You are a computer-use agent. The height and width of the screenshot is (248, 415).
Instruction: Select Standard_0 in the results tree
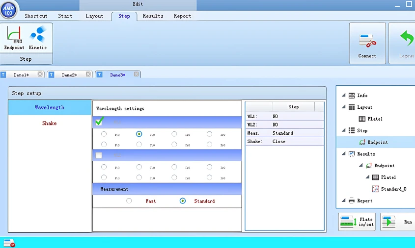pyautogui.click(x=393, y=189)
